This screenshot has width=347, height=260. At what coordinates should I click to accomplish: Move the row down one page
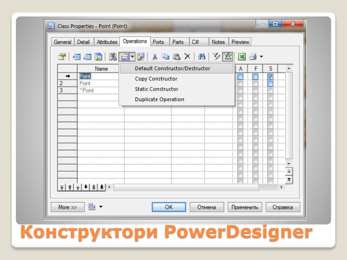point(94,188)
